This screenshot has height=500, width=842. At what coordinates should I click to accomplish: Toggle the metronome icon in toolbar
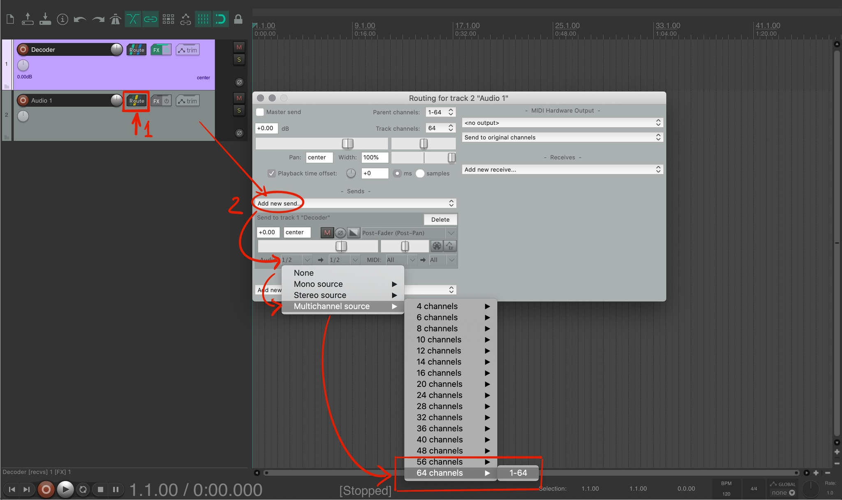click(x=115, y=19)
